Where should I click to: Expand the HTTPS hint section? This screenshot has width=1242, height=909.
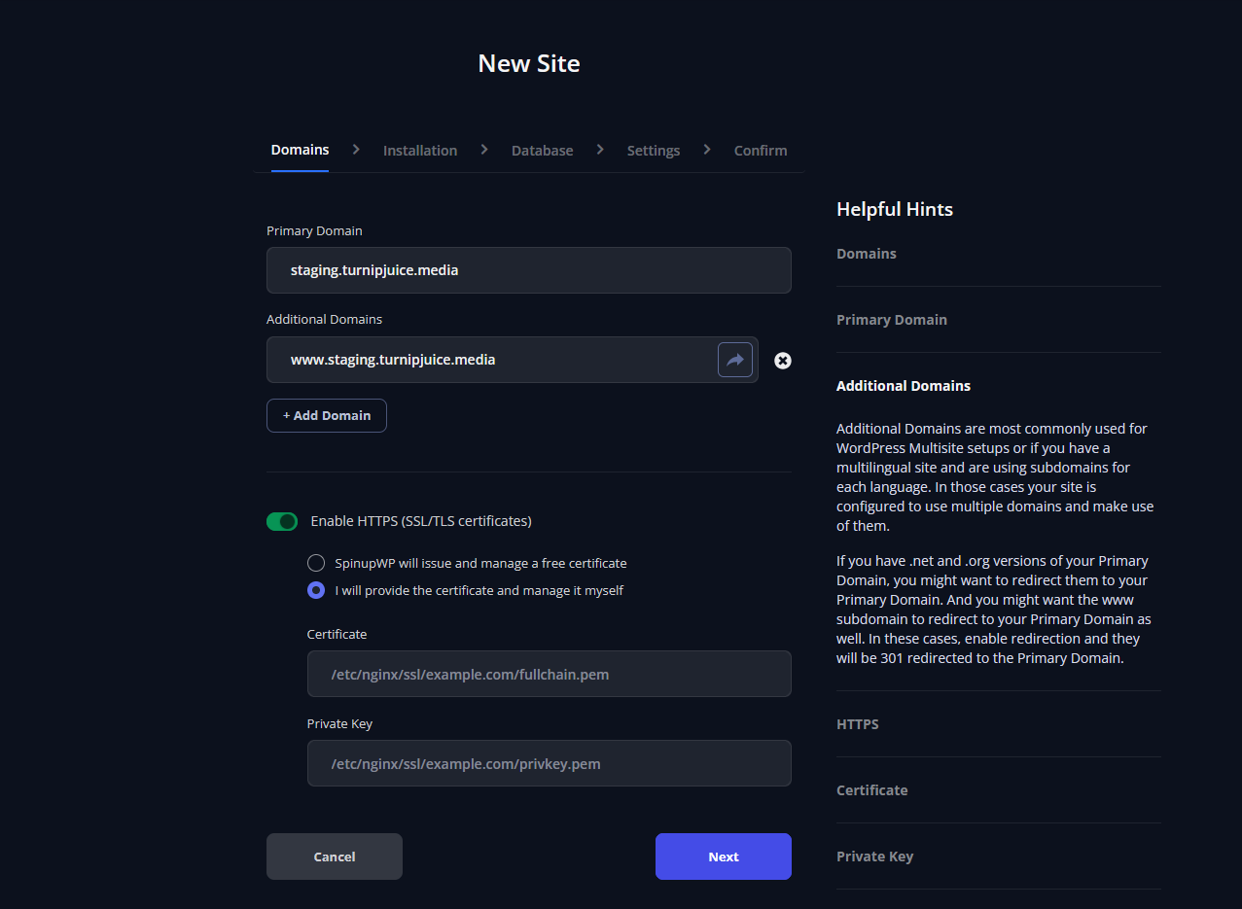click(x=857, y=724)
